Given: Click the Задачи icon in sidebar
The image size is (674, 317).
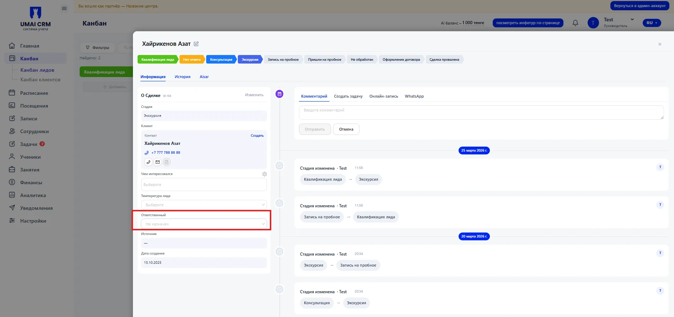Looking at the screenshot, I should (12, 144).
